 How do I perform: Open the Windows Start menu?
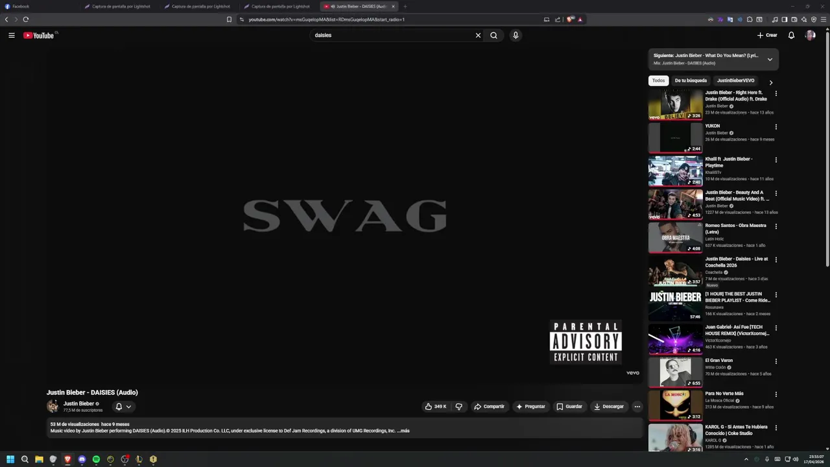(10, 459)
